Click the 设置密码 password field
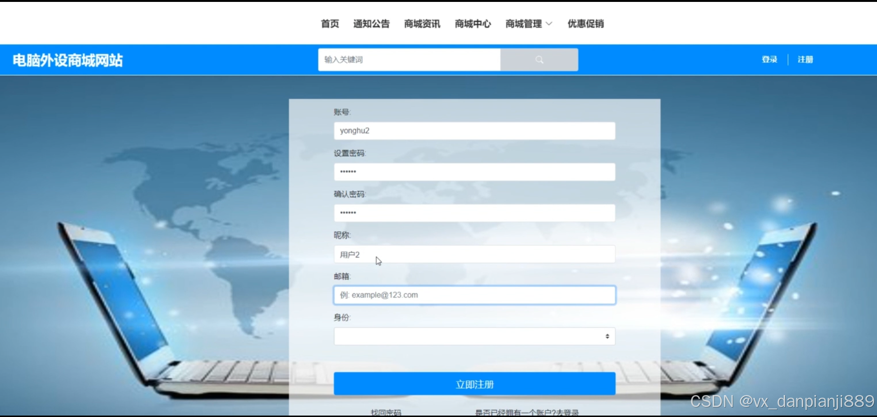 click(x=474, y=172)
